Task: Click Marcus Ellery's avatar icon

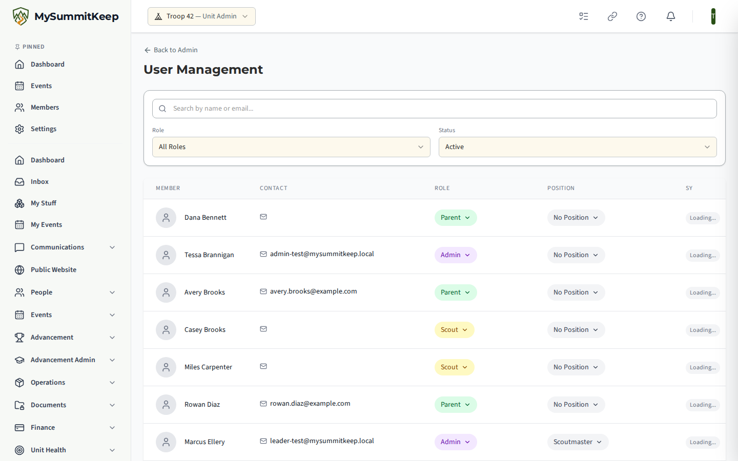Action: click(x=166, y=442)
